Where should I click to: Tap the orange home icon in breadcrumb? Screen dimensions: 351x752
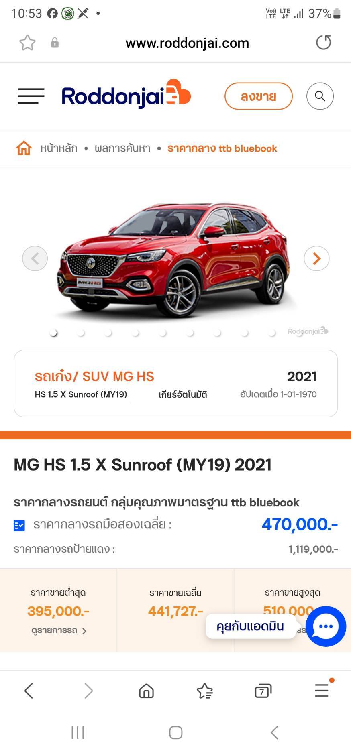point(24,148)
